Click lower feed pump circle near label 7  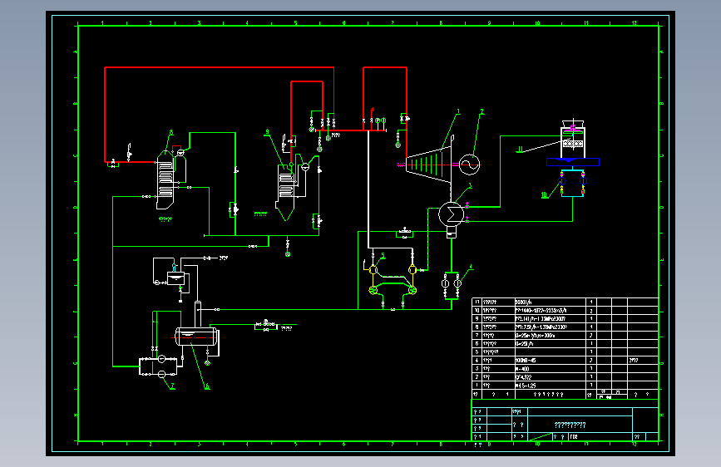[161, 374]
